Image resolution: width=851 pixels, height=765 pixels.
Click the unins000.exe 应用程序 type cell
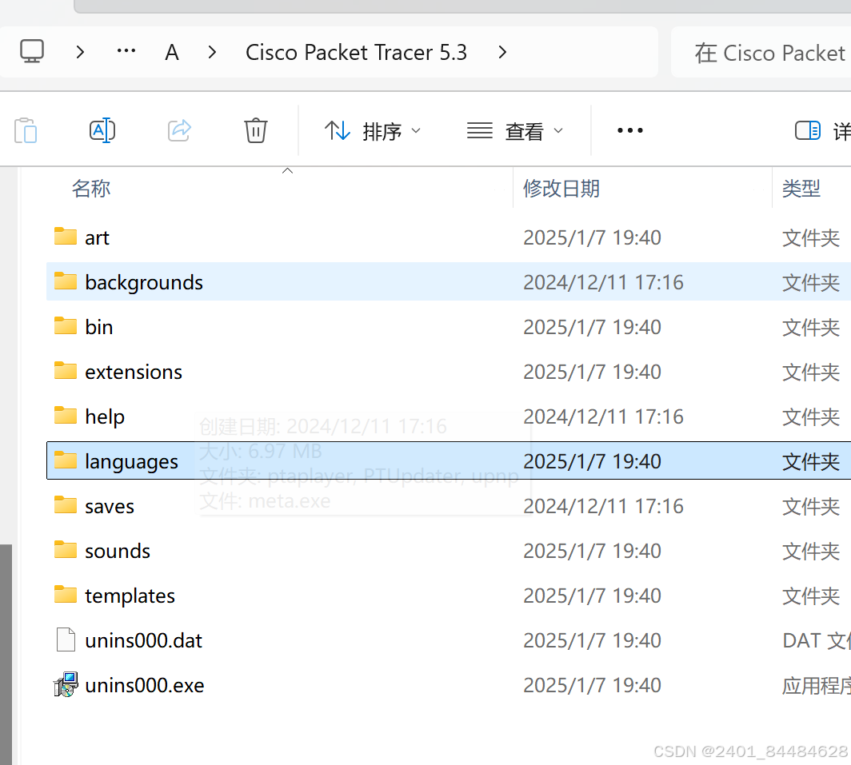[x=817, y=686]
